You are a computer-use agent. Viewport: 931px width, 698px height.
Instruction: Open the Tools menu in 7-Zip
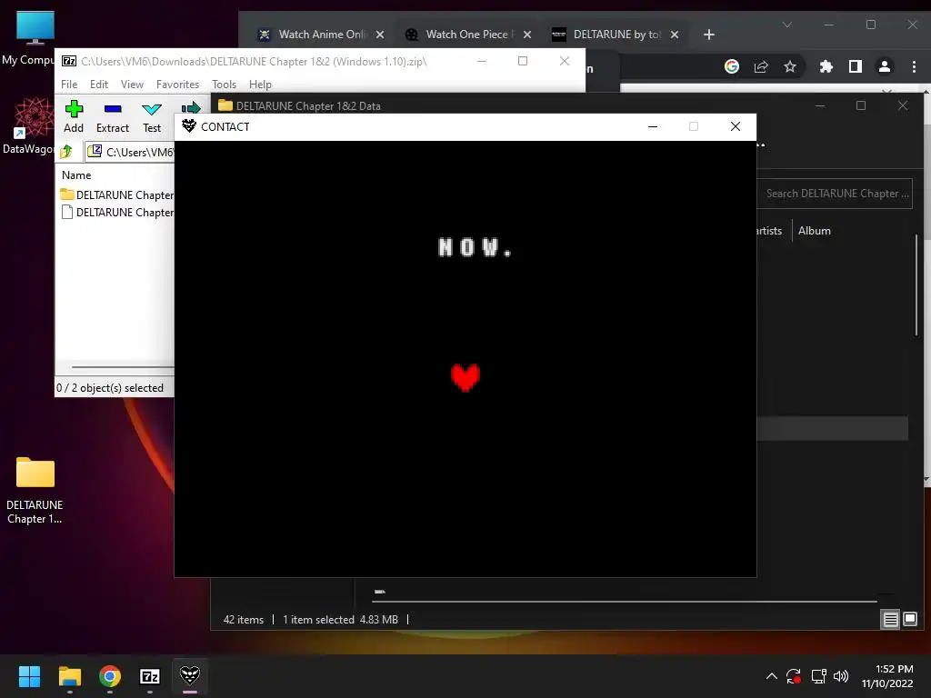(224, 85)
